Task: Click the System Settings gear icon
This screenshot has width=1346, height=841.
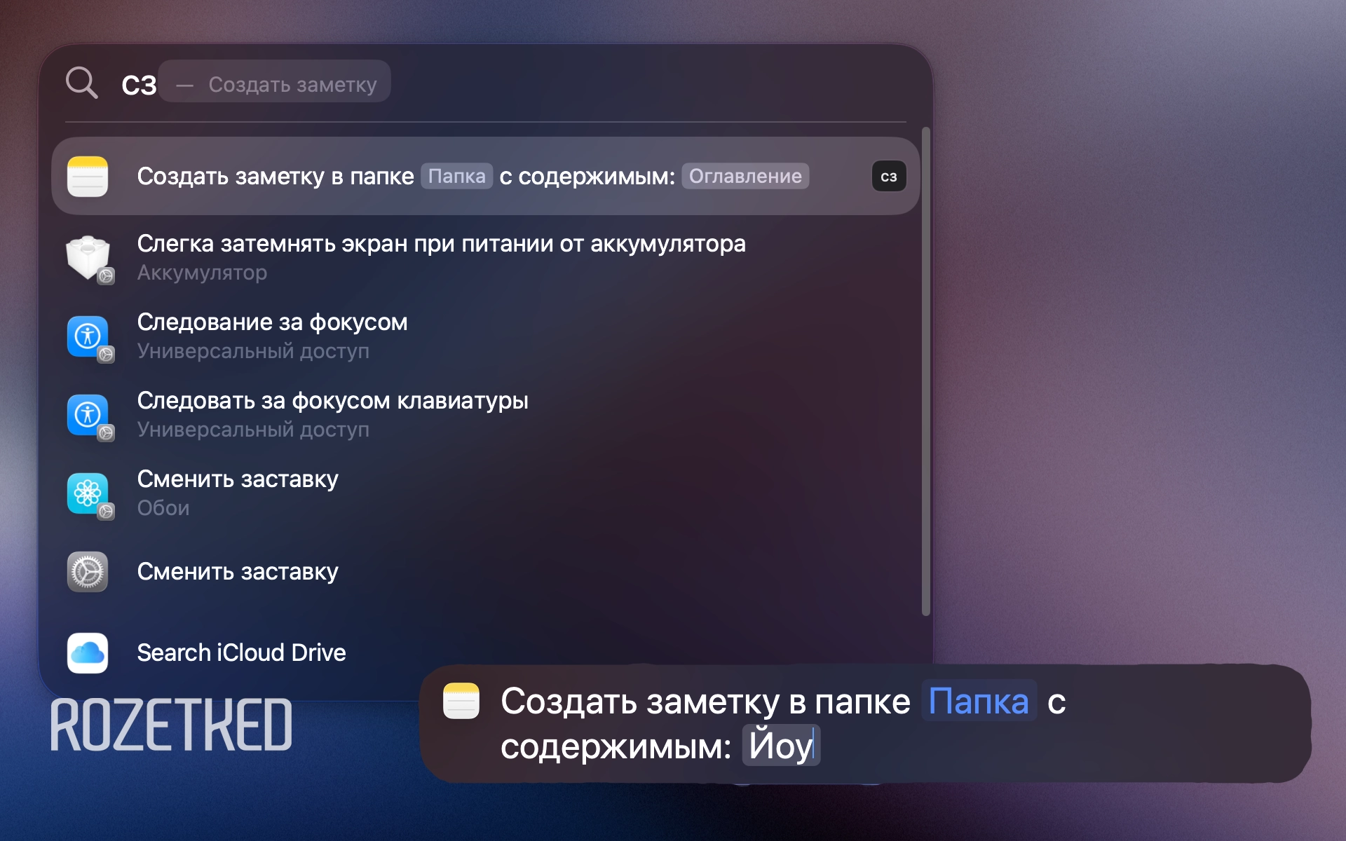Action: pyautogui.click(x=88, y=572)
